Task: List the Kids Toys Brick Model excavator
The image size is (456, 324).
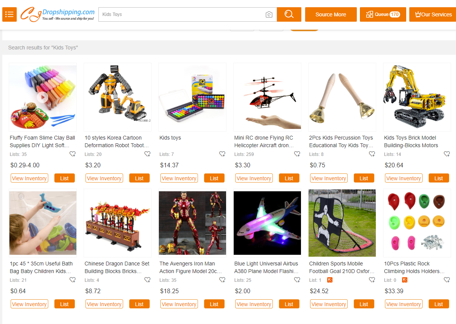Action: (439, 178)
